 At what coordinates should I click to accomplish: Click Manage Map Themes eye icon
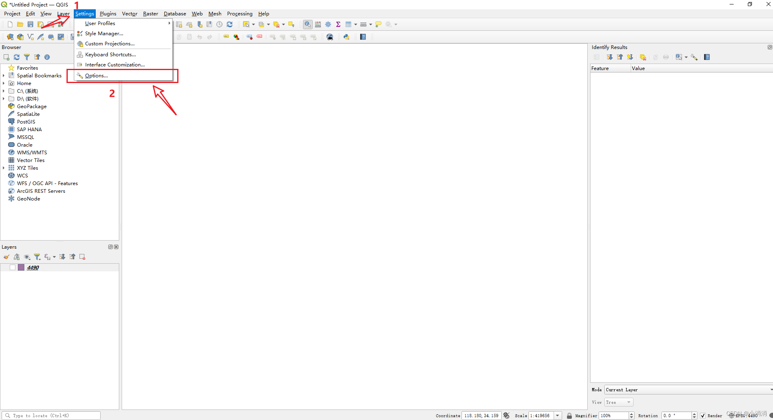[27, 257]
